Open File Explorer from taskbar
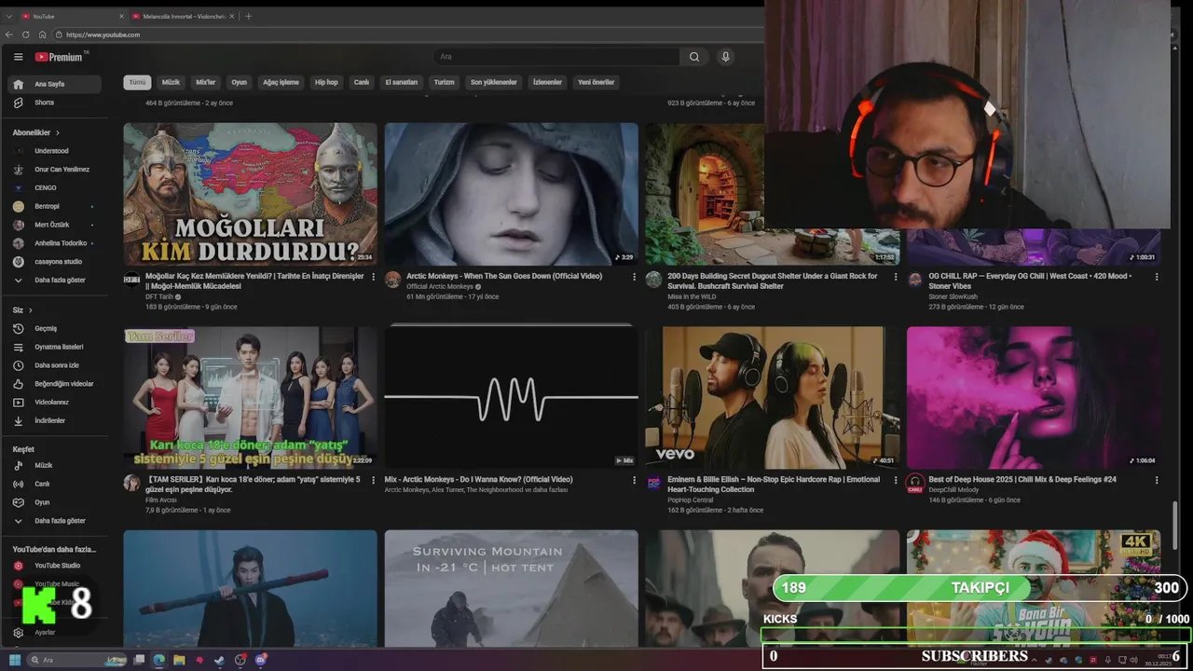Viewport: 1193px width, 671px height. [x=179, y=660]
